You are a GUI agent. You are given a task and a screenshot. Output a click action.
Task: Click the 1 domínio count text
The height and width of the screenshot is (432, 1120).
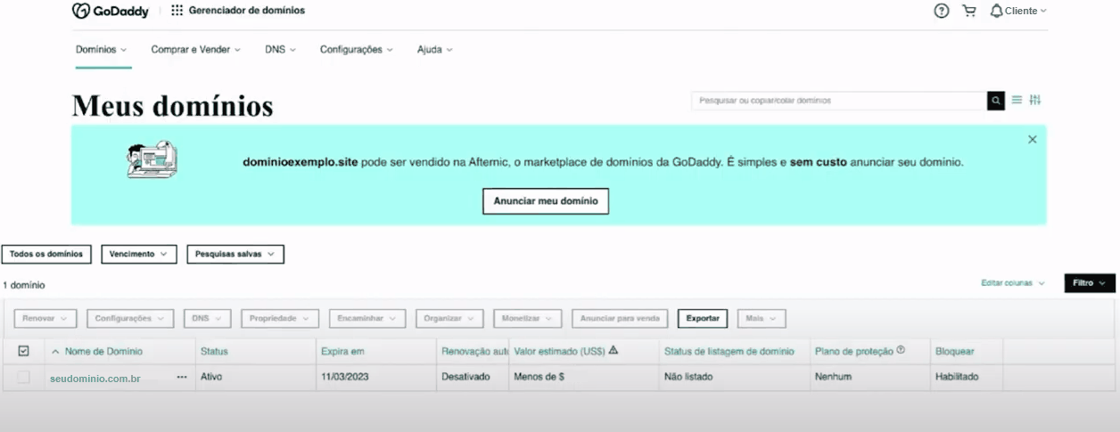coord(24,285)
